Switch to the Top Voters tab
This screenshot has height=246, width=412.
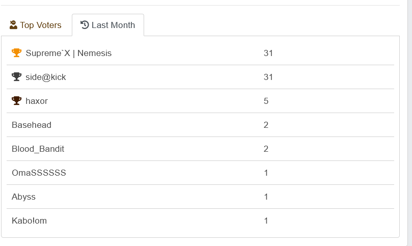coord(36,25)
